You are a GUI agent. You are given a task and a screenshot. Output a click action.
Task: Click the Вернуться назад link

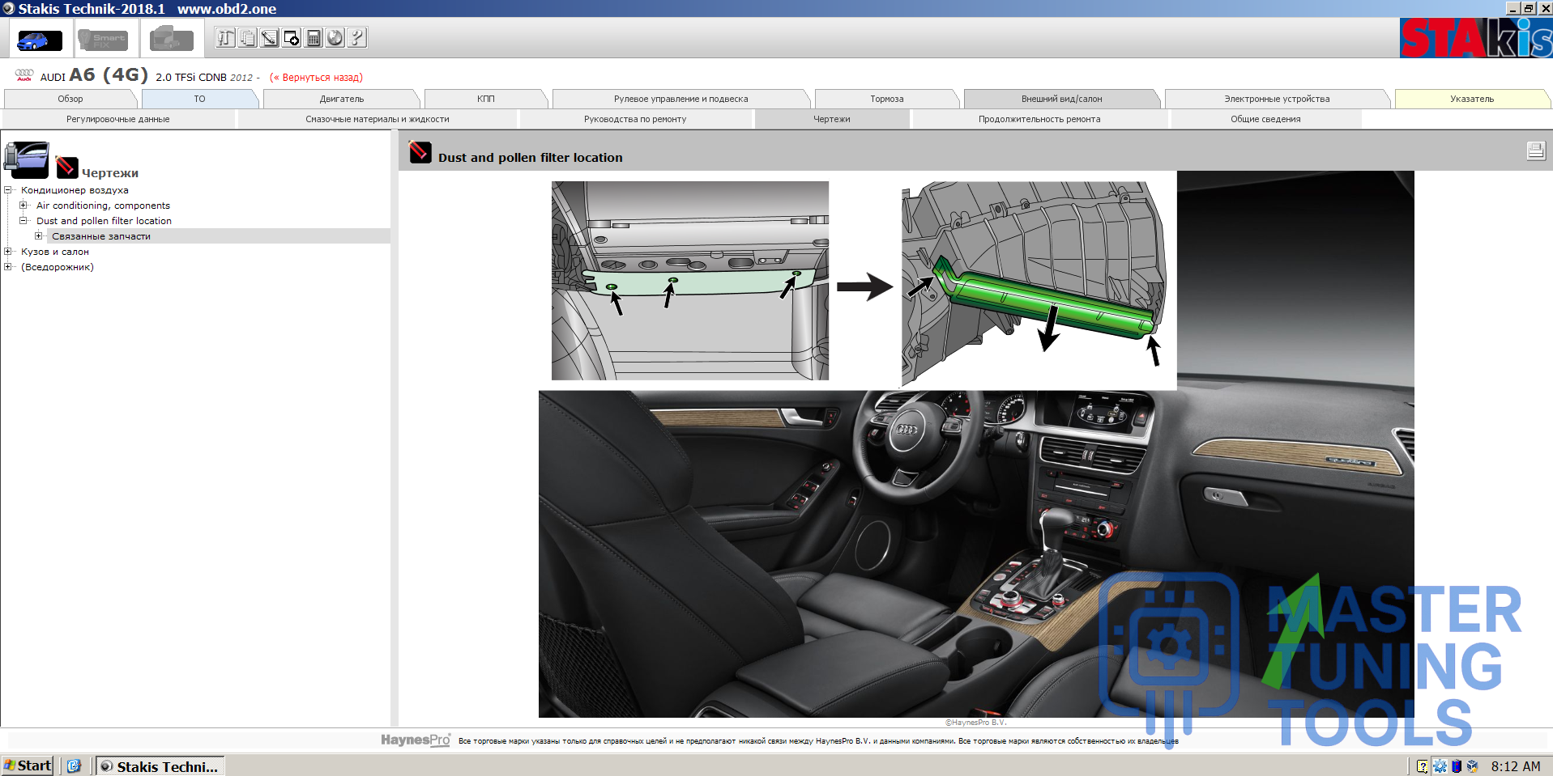[x=316, y=78]
